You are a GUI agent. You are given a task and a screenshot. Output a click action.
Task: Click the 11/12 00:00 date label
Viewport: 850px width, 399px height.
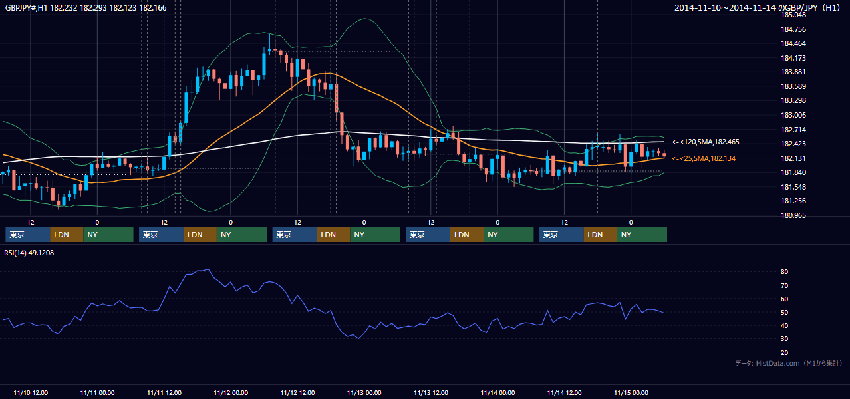pos(231,392)
